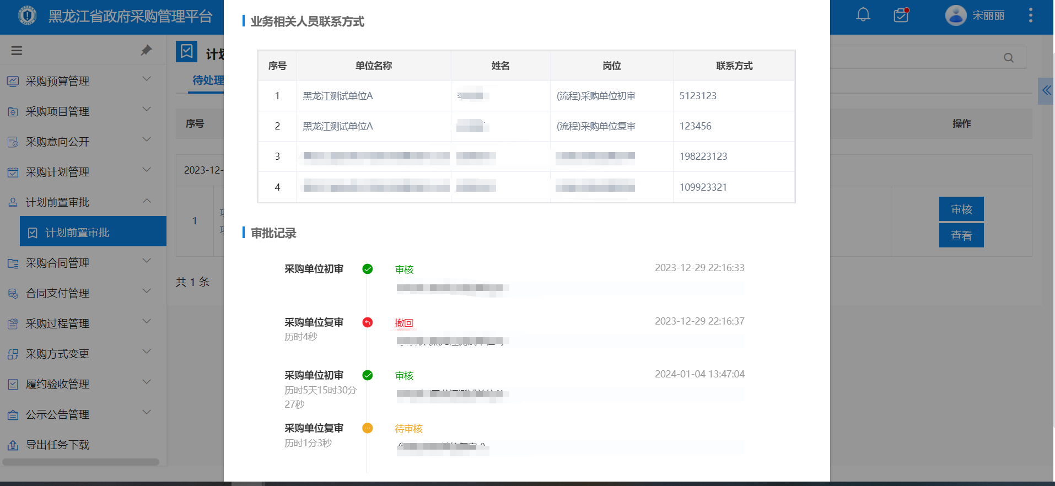Image resolution: width=1055 pixels, height=486 pixels.
Task: Click timestamp 2024-01-04 13:47:04
Action: [x=699, y=374]
